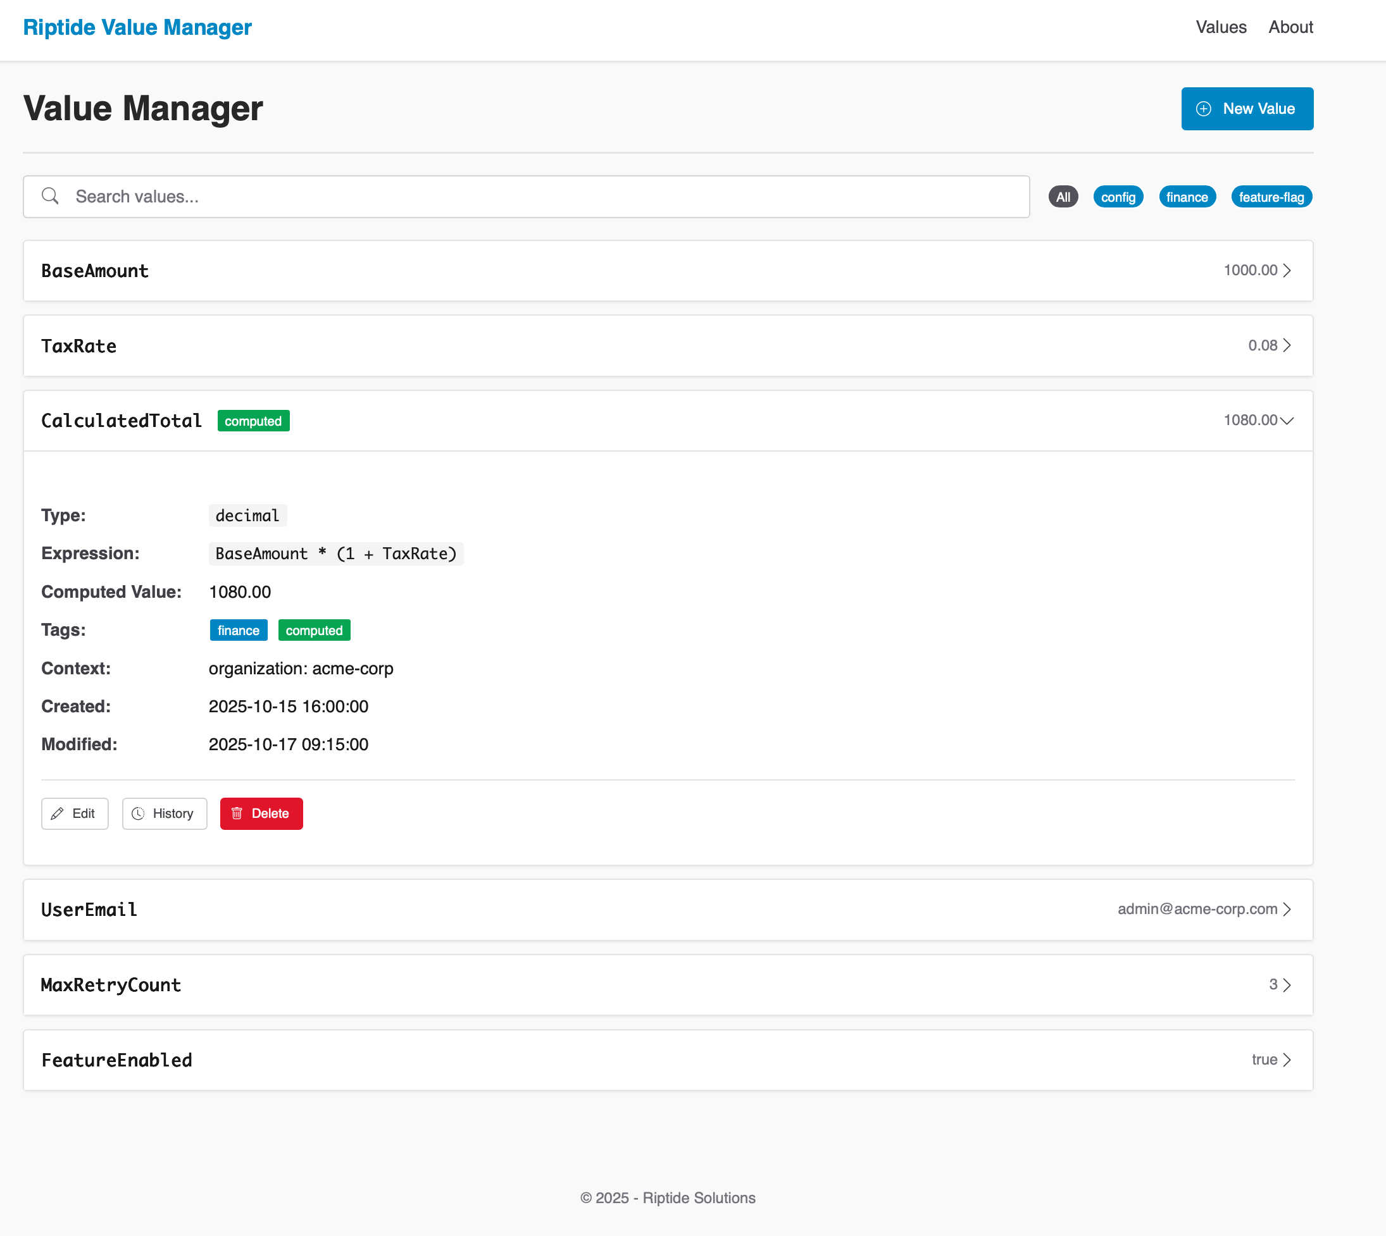Expand the UserEmail row
Image resolution: width=1386 pixels, height=1236 pixels.
[668, 910]
